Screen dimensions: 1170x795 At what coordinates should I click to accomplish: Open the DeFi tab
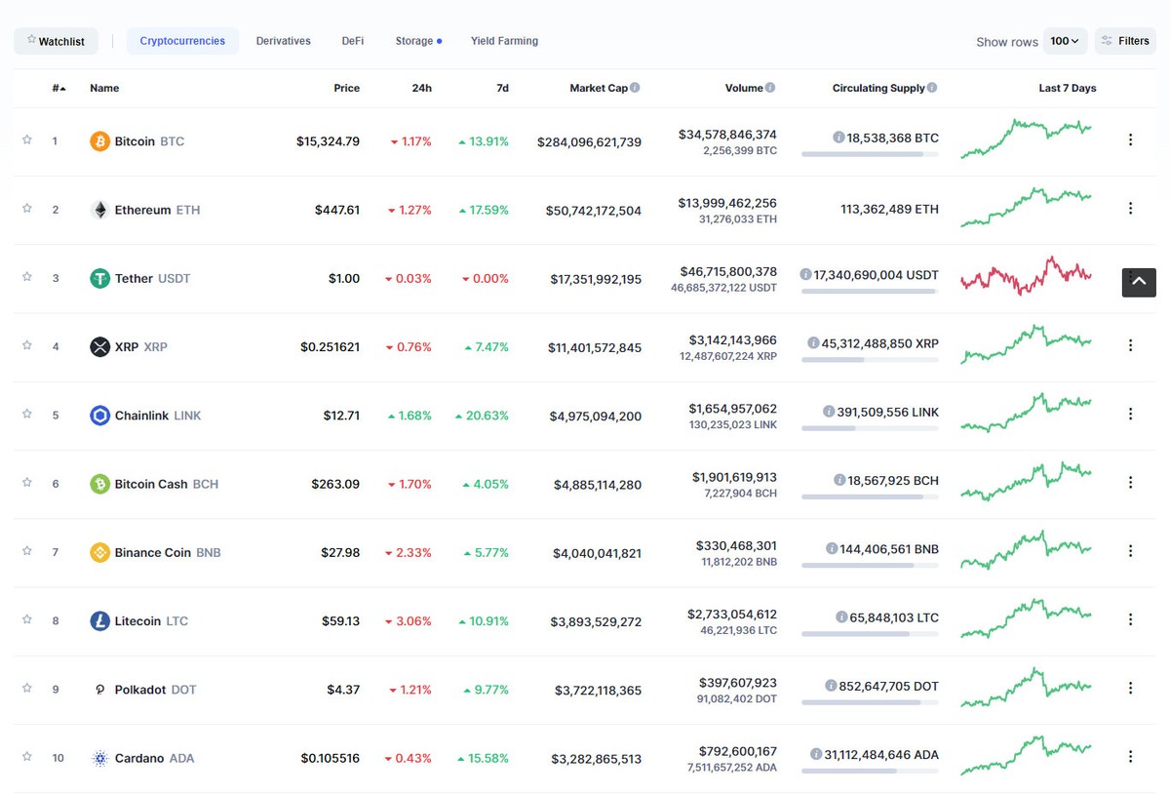(x=352, y=40)
